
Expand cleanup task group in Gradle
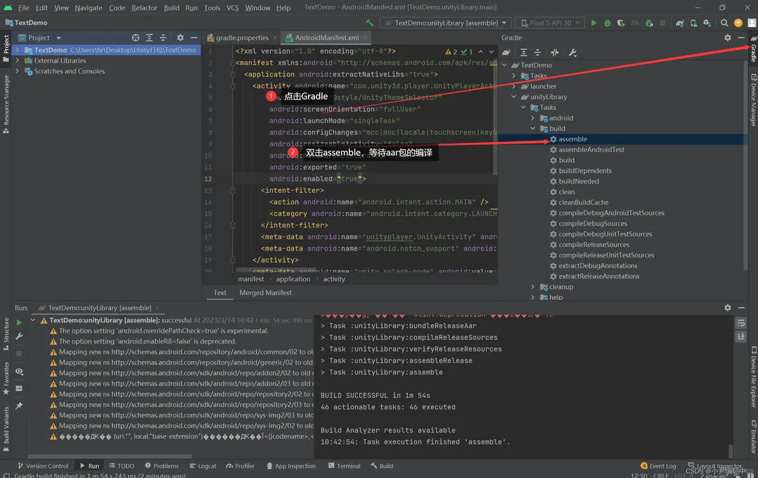(x=533, y=287)
